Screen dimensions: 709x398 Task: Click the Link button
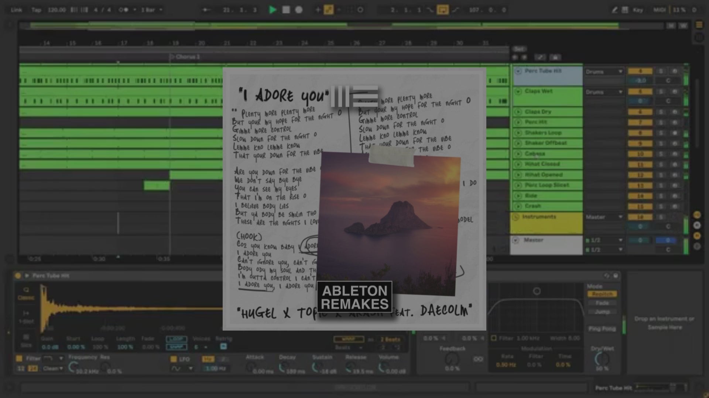[x=16, y=10]
